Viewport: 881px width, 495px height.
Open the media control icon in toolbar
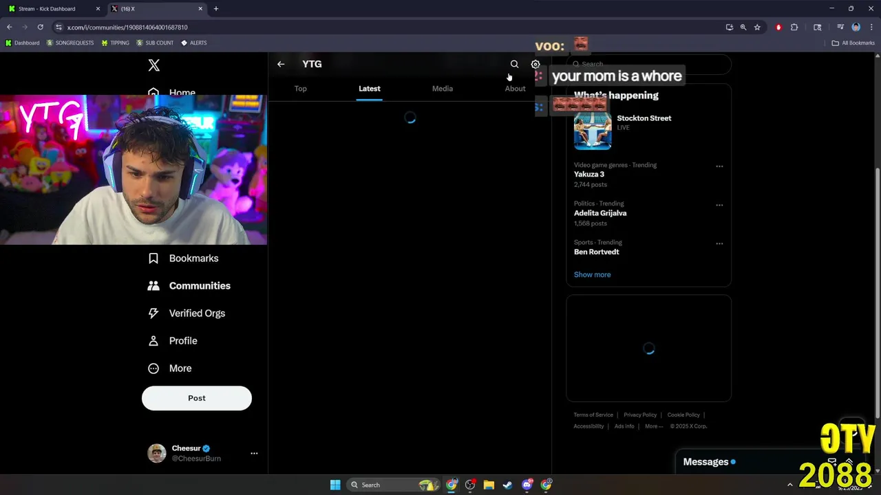(x=842, y=27)
